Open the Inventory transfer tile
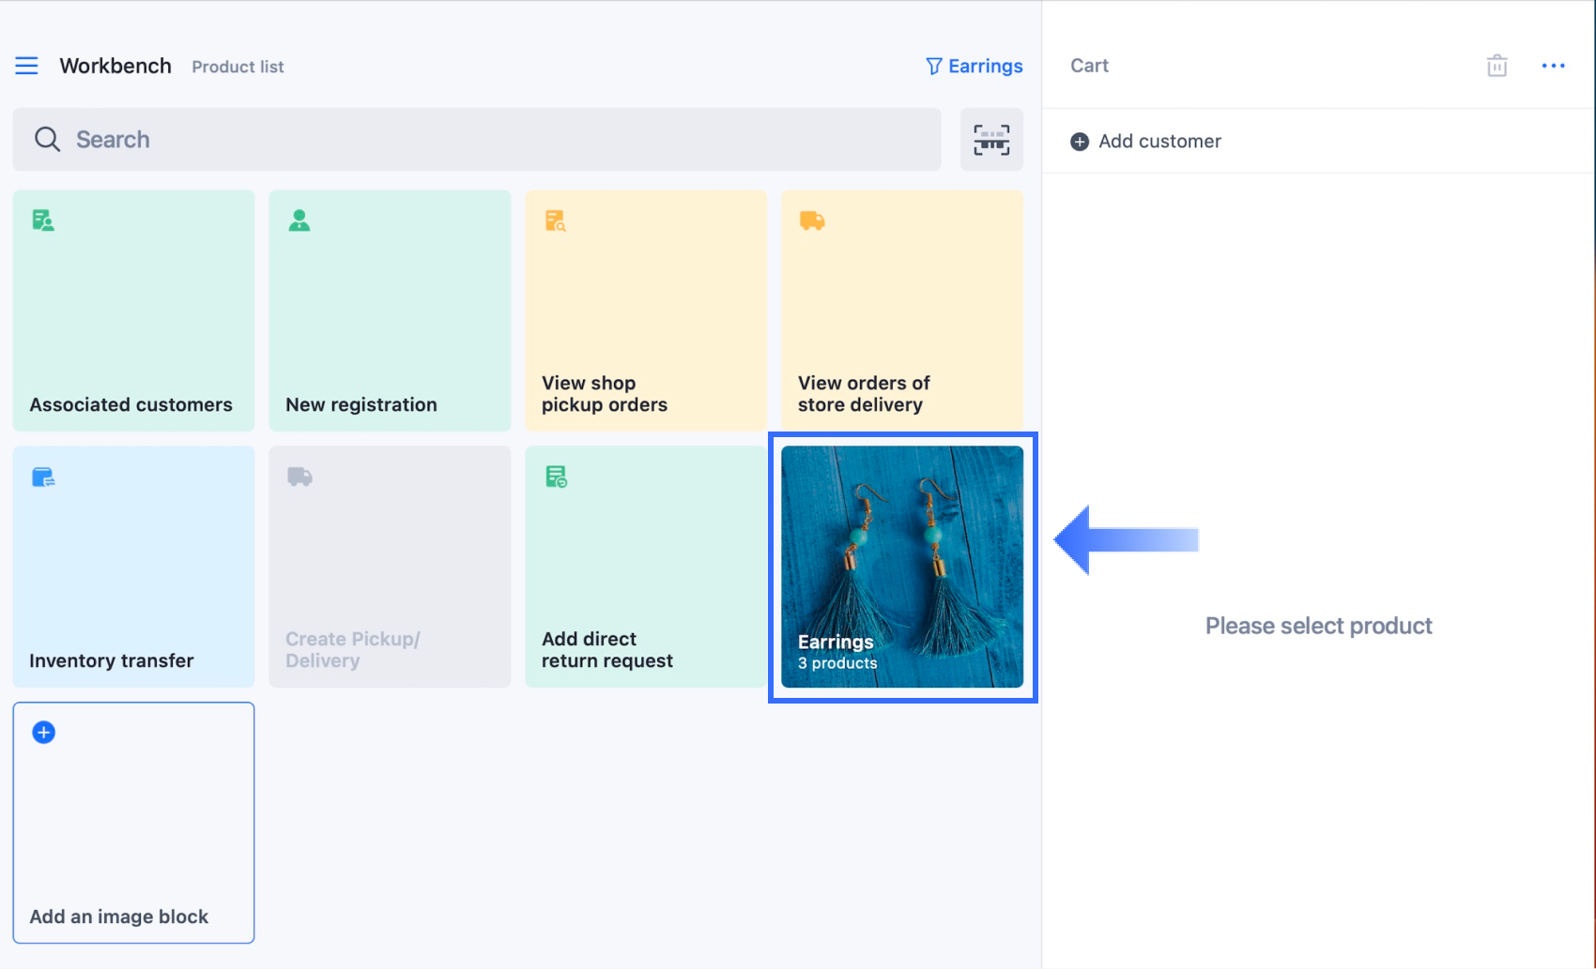Screen dimensions: 1596x969 pyautogui.click(x=133, y=567)
